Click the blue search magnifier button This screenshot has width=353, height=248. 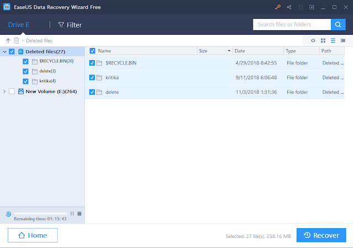point(338,25)
